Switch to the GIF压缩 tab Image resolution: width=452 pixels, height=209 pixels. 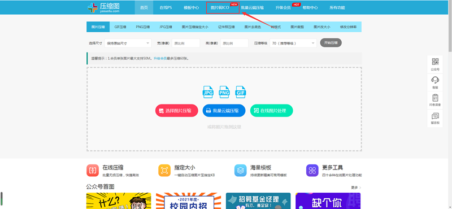[x=120, y=27]
